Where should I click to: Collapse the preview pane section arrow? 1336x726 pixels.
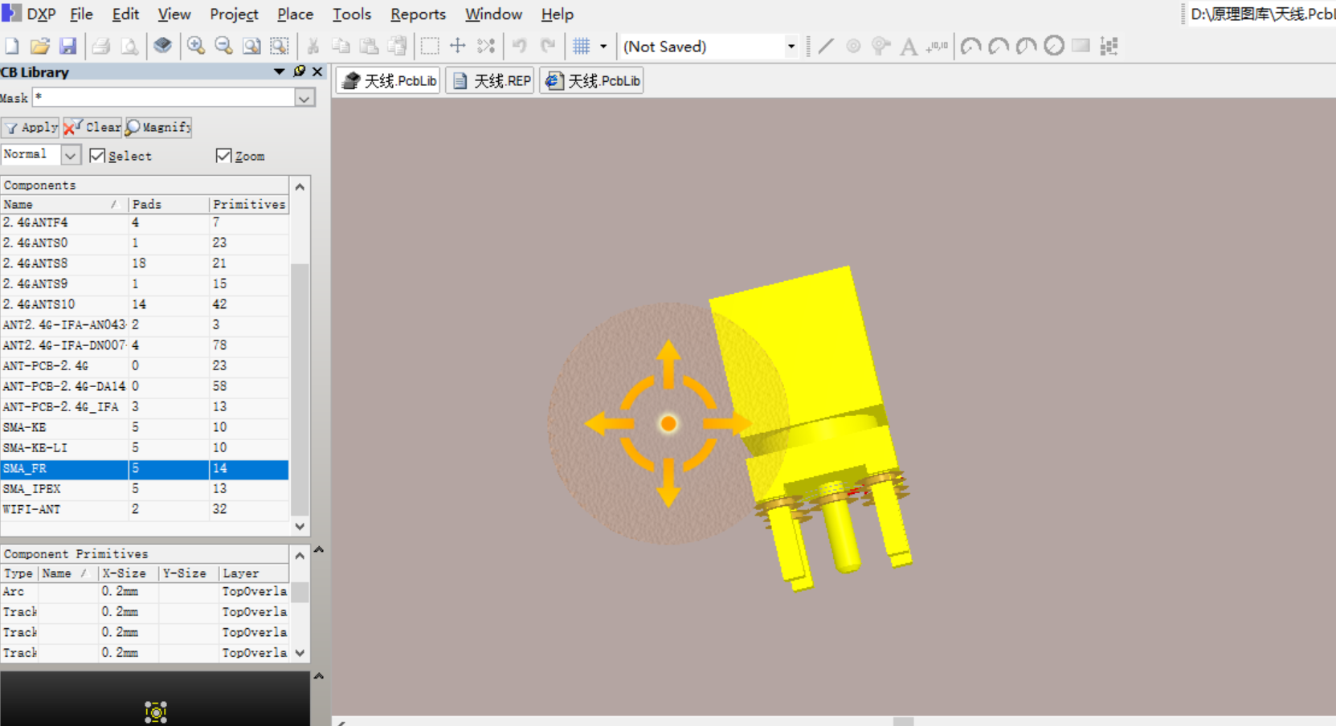(x=319, y=676)
